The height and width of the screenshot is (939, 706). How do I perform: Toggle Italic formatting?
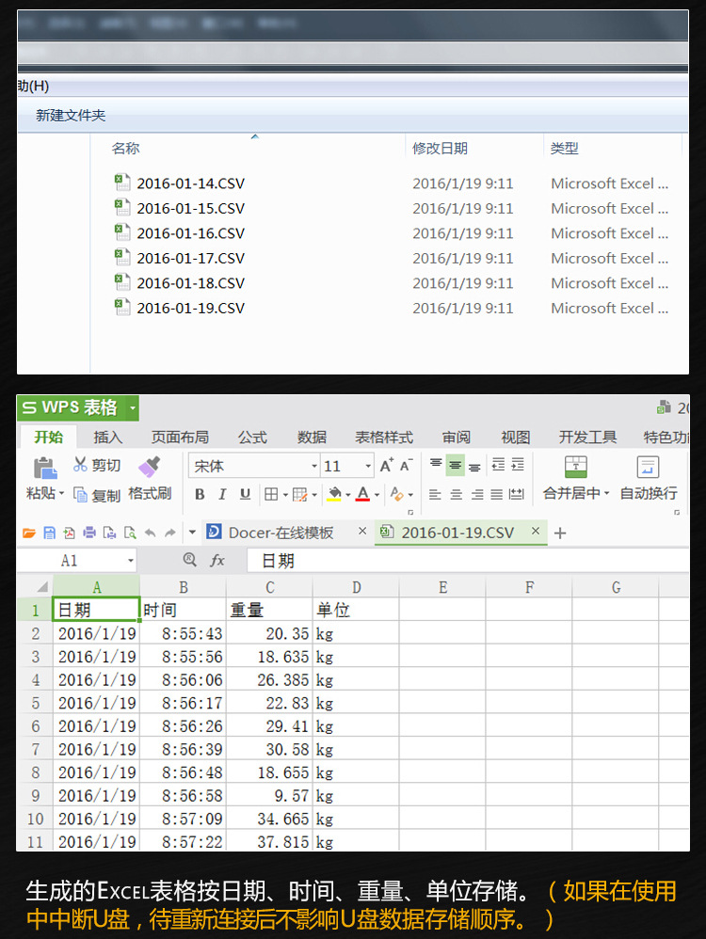coord(222,494)
